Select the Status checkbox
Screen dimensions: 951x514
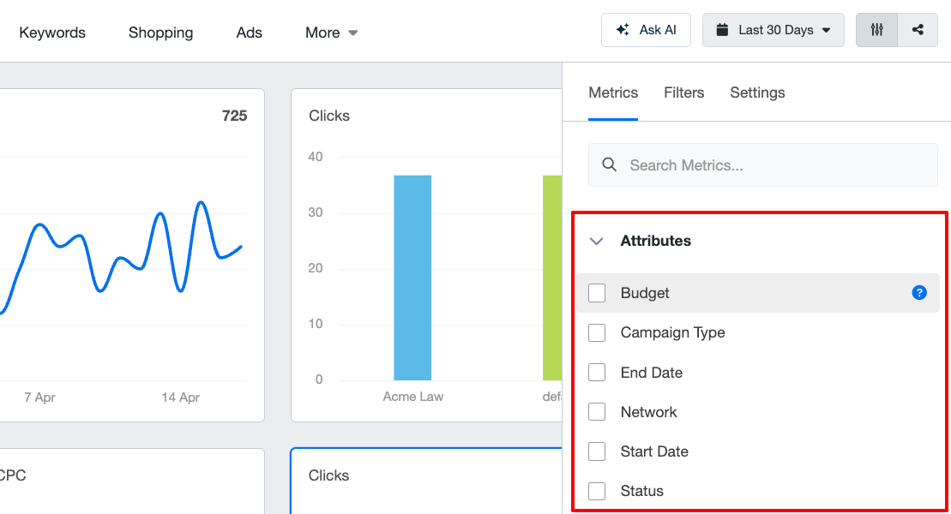tap(597, 490)
